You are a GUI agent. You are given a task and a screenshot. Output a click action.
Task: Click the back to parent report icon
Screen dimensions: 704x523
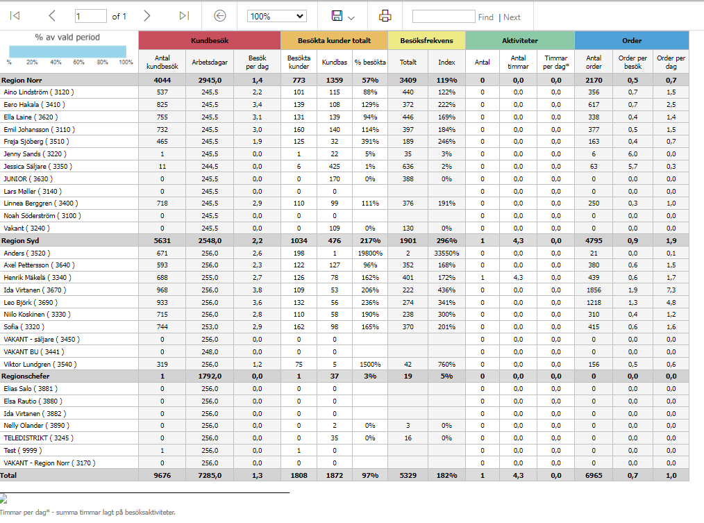click(x=219, y=16)
